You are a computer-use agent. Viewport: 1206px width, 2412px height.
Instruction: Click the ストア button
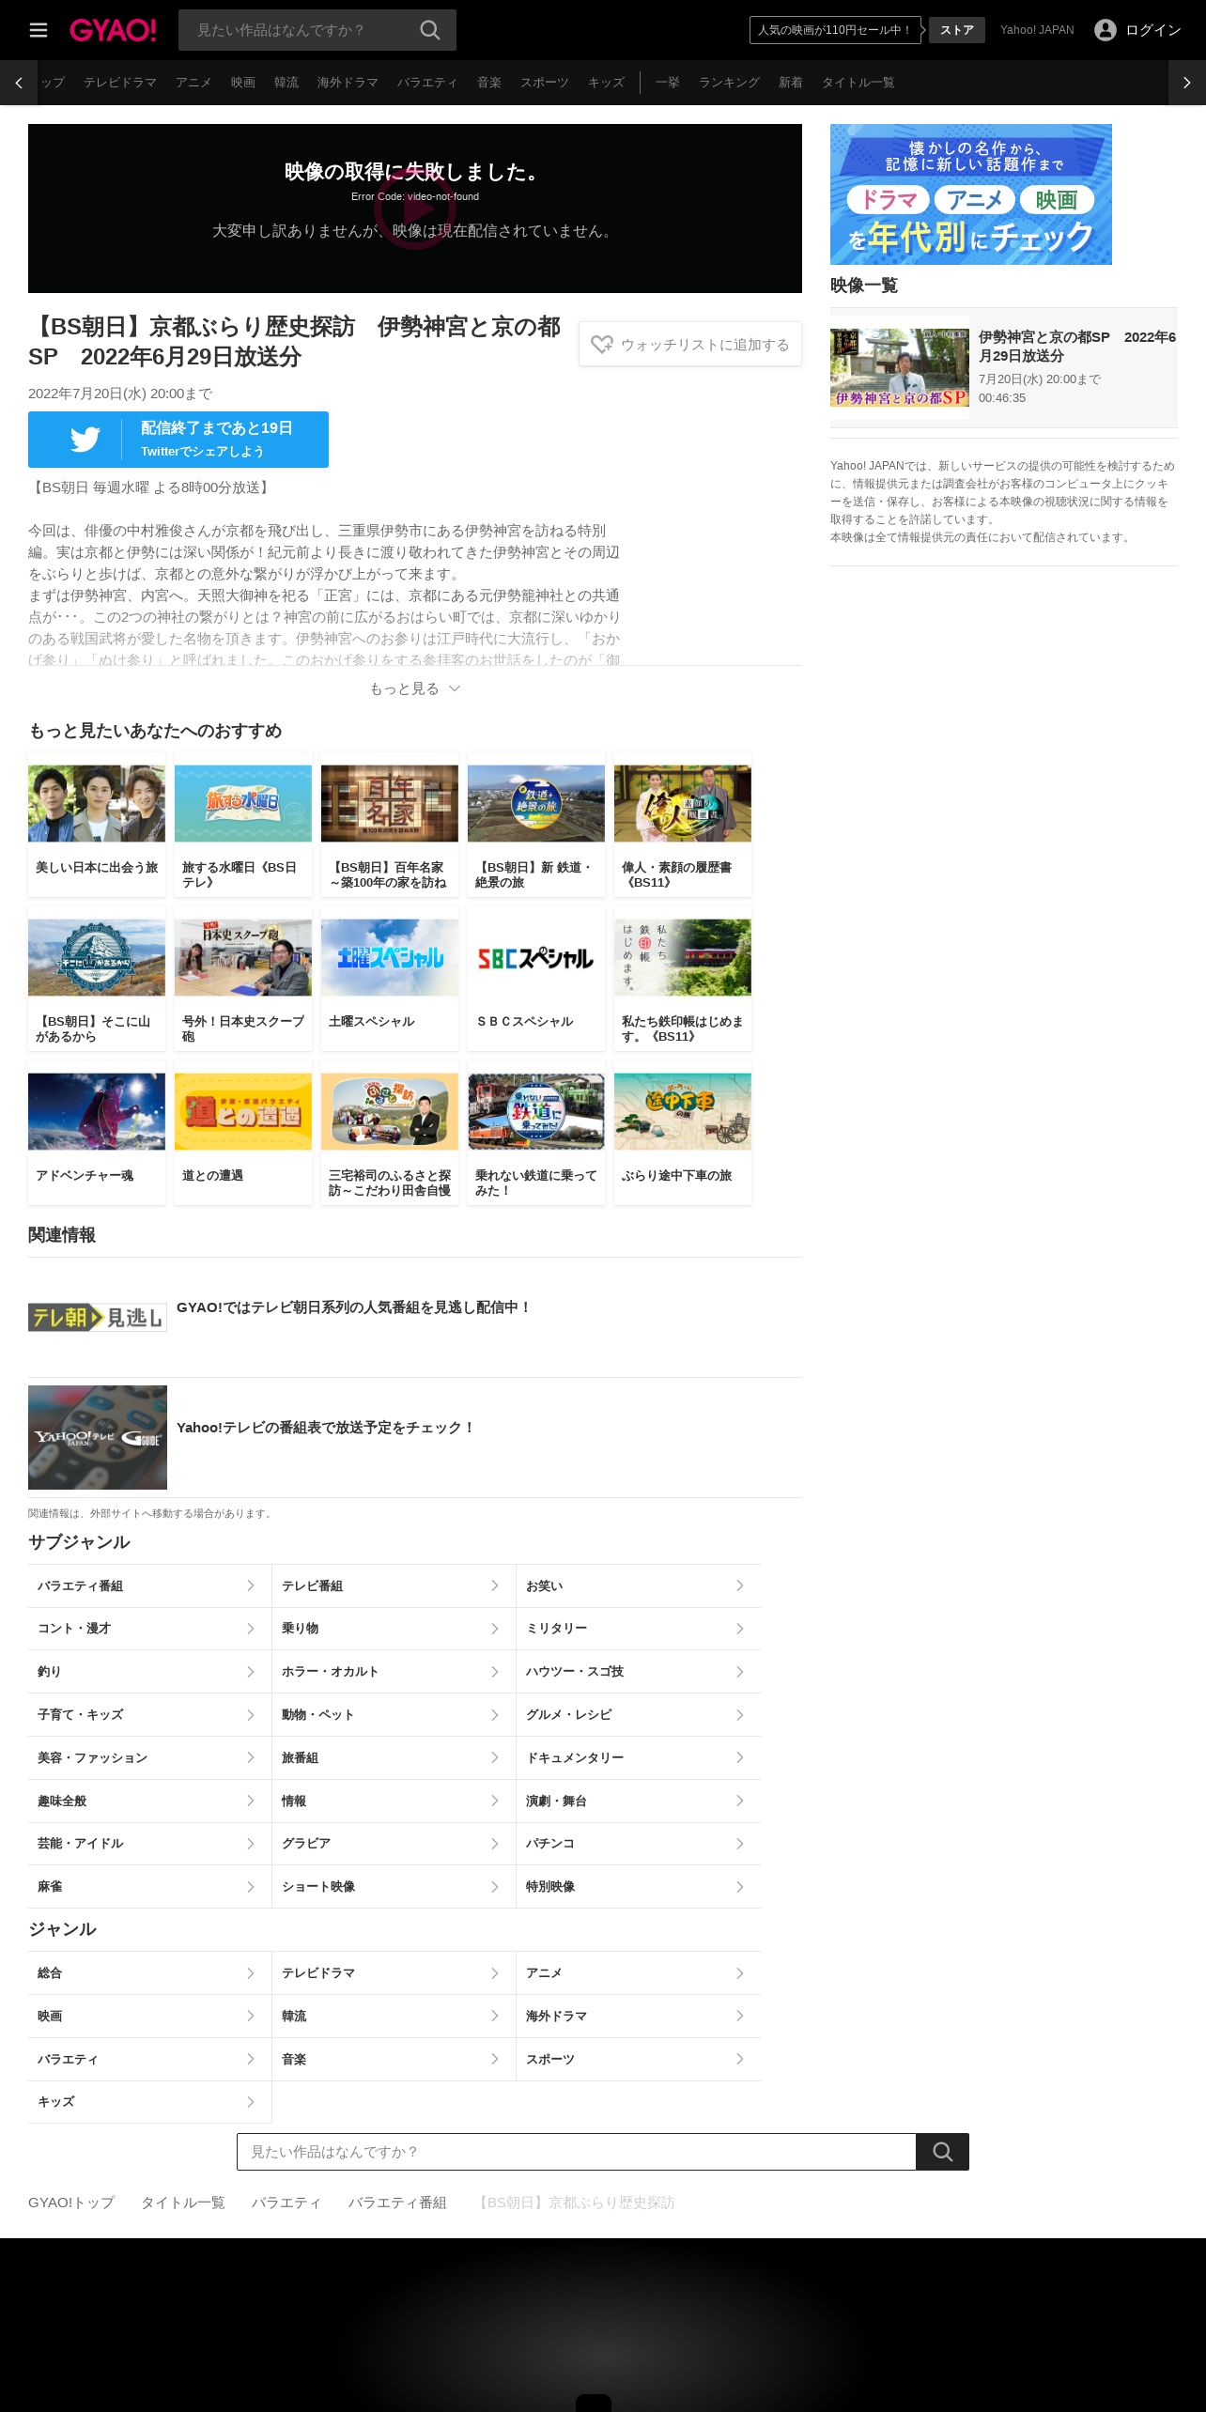point(957,30)
